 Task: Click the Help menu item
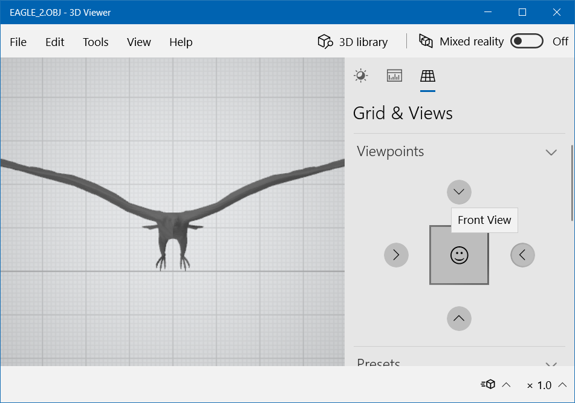pyautogui.click(x=181, y=42)
